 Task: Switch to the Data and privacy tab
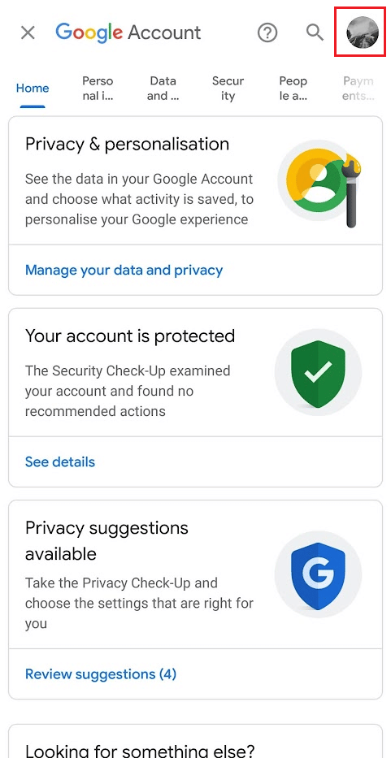point(163,89)
